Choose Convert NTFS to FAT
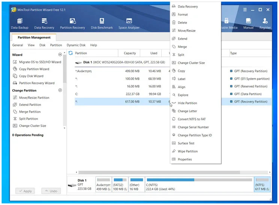 [195, 119]
